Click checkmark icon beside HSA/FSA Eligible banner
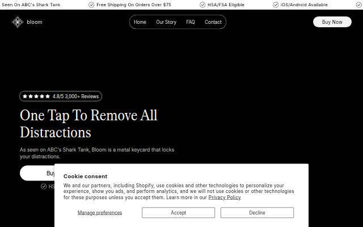 (x=202, y=5)
